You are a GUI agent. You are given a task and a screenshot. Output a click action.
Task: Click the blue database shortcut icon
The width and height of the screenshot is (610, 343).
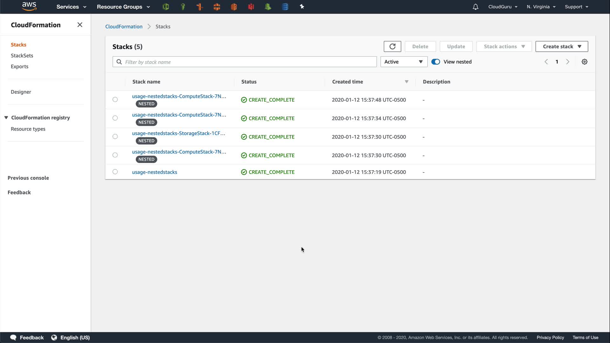click(285, 7)
